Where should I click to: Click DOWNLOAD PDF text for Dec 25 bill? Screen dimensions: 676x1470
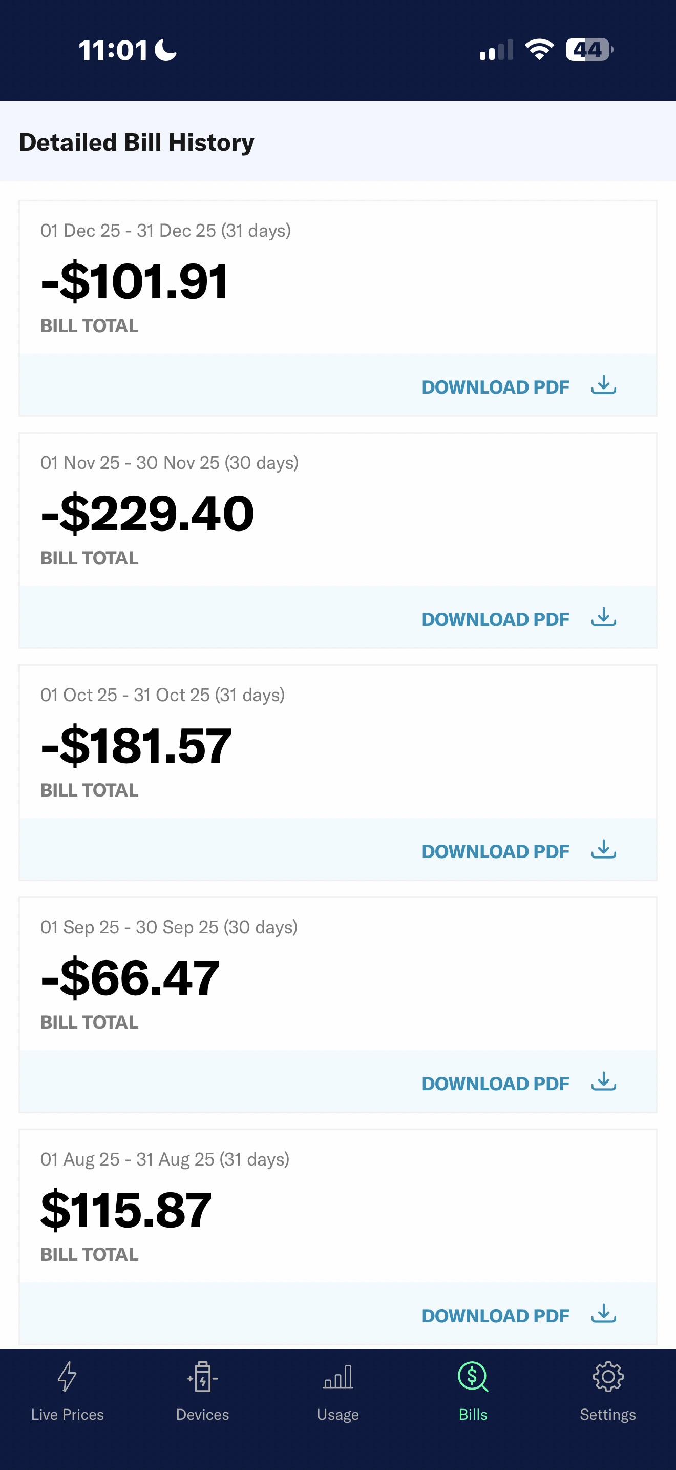tap(495, 387)
